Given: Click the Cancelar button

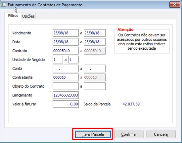Looking at the screenshot, I should tap(161, 134).
